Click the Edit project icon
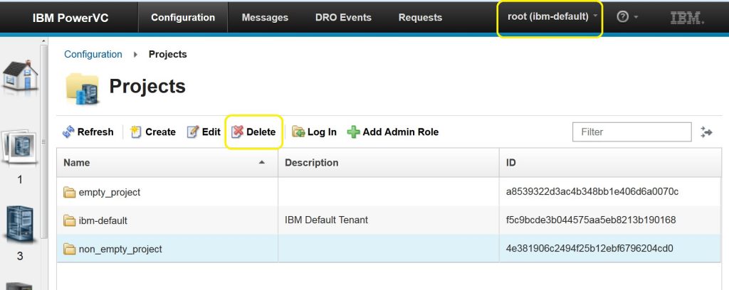 click(192, 132)
